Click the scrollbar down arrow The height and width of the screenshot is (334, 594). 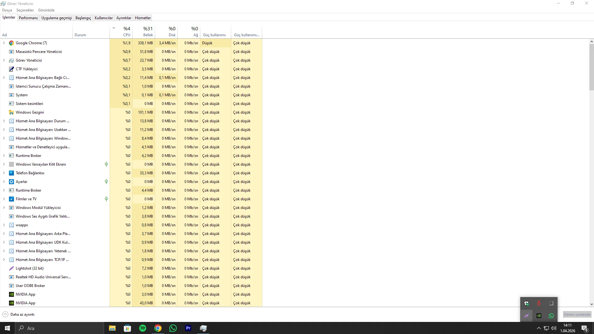point(592,304)
